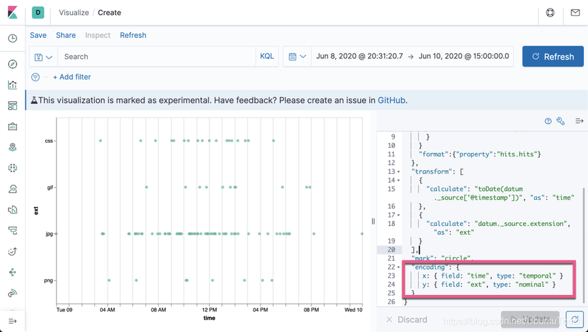The image size is (588, 332).
Task: Open Visualize chart icon in sidebar
Action: [x=13, y=85]
